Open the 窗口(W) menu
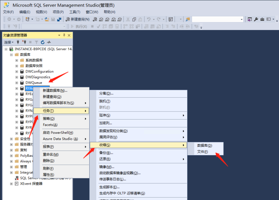Image resolution: width=279 pixels, height=200 pixels. (92, 12)
